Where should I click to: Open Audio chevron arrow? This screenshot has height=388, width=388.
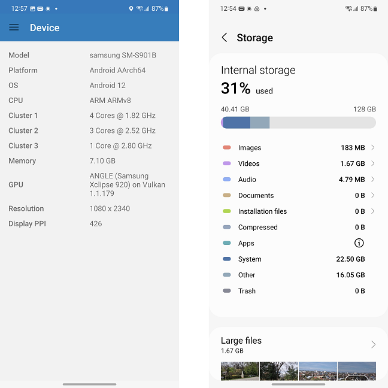click(x=372, y=180)
